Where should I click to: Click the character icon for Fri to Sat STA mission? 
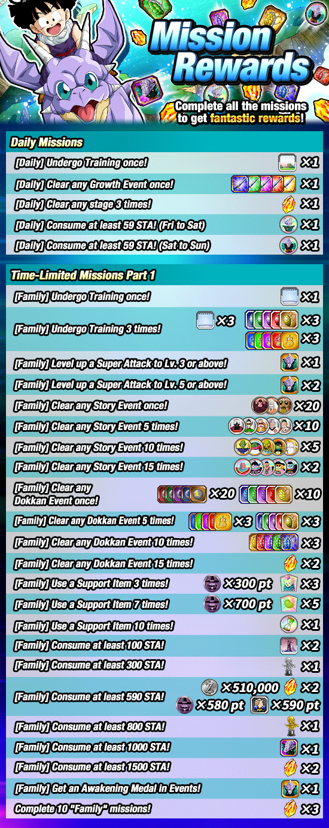click(x=288, y=225)
